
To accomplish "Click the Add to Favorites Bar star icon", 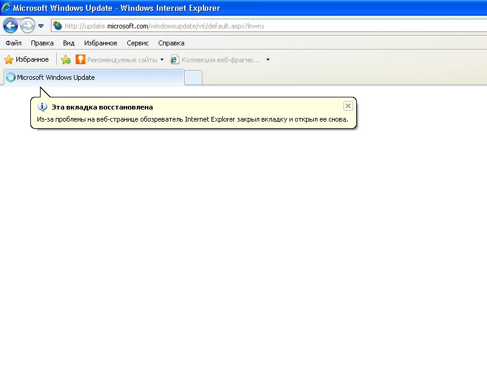I will pyautogui.click(x=66, y=59).
